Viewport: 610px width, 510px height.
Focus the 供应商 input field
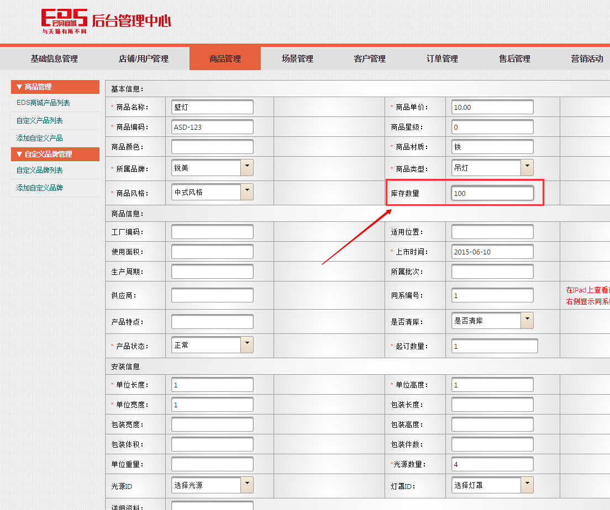pos(212,295)
